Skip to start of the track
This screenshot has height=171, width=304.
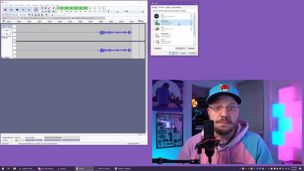click(23, 9)
